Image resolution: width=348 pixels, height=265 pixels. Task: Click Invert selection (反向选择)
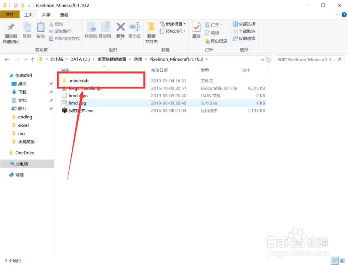coord(244,38)
